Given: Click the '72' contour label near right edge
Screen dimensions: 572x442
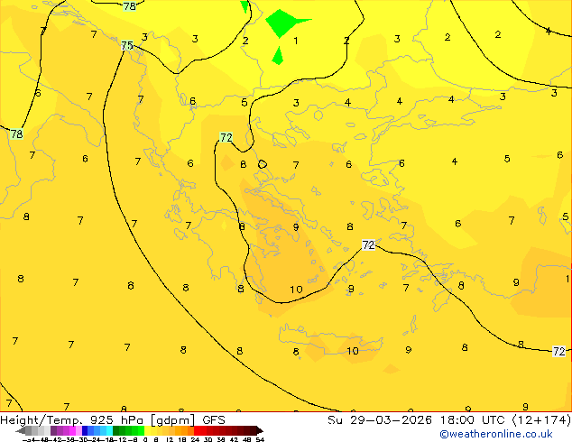Looking at the screenshot, I should coord(558,351).
